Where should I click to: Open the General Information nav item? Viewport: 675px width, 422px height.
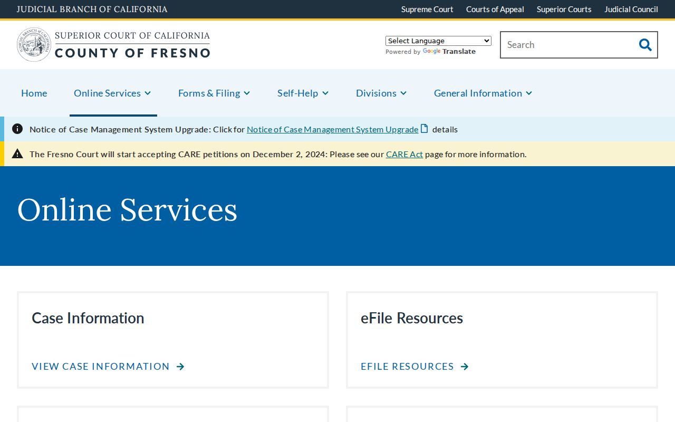[x=478, y=93]
